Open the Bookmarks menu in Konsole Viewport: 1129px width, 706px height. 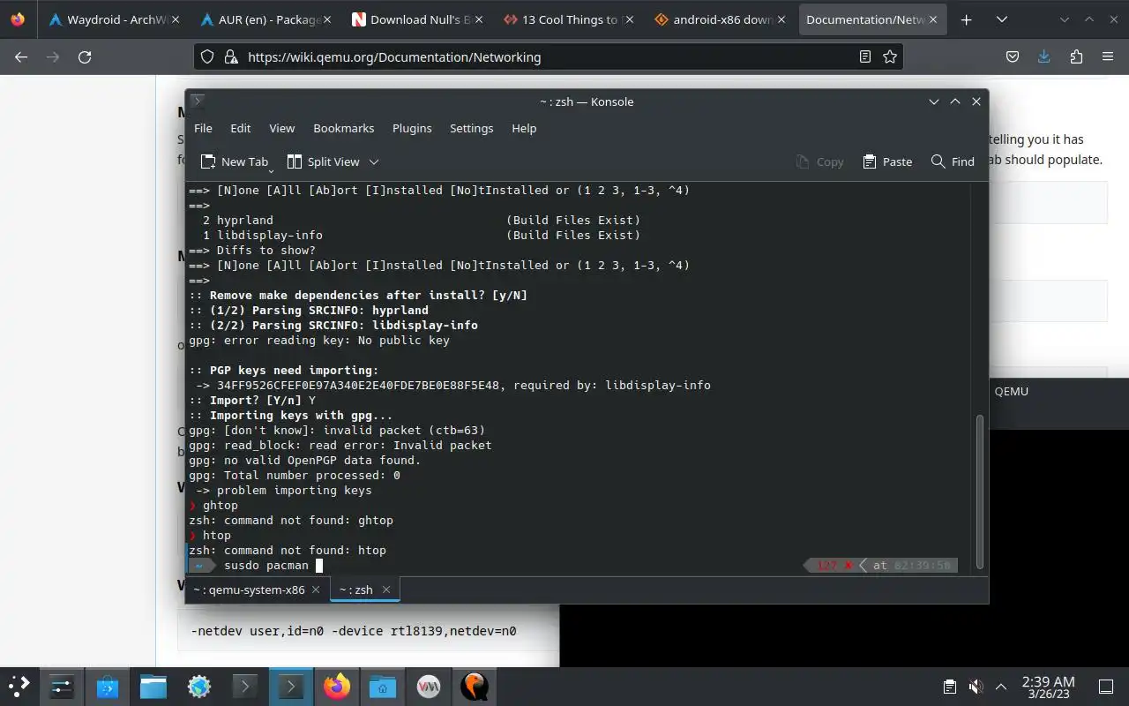tap(344, 128)
